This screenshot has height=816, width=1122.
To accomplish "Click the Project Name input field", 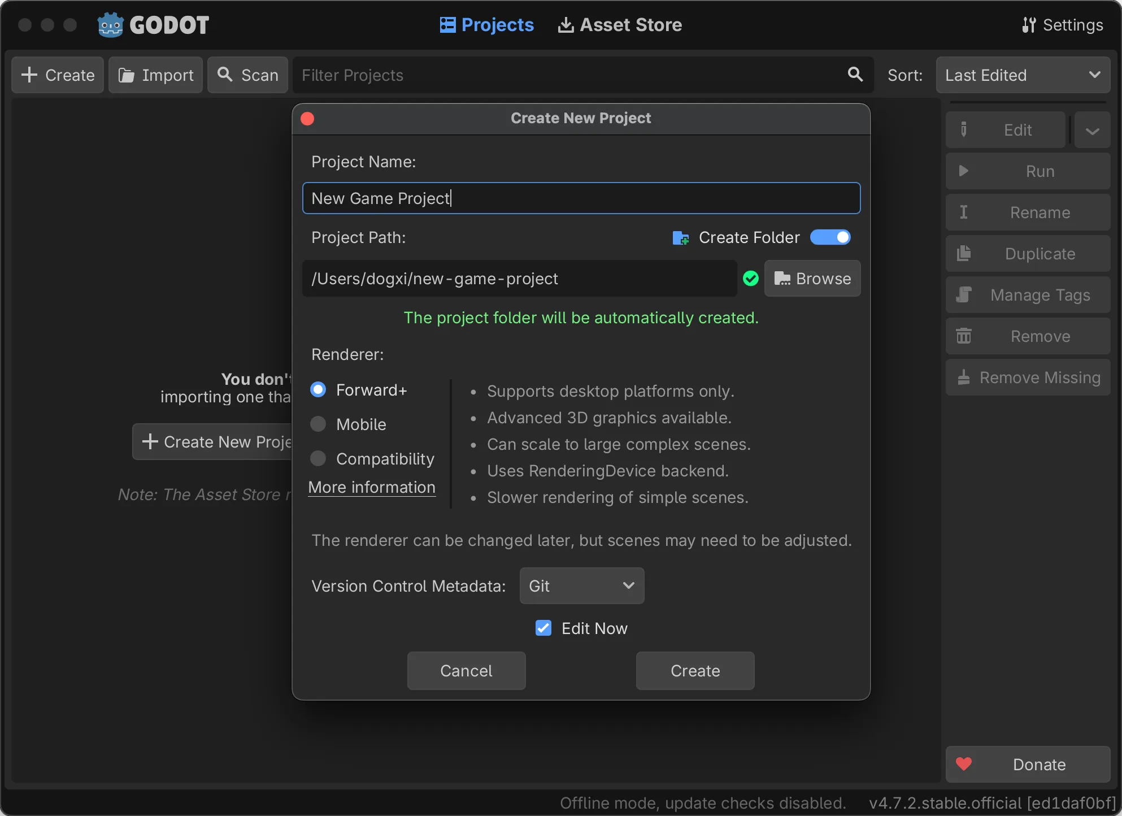I will 581,198.
